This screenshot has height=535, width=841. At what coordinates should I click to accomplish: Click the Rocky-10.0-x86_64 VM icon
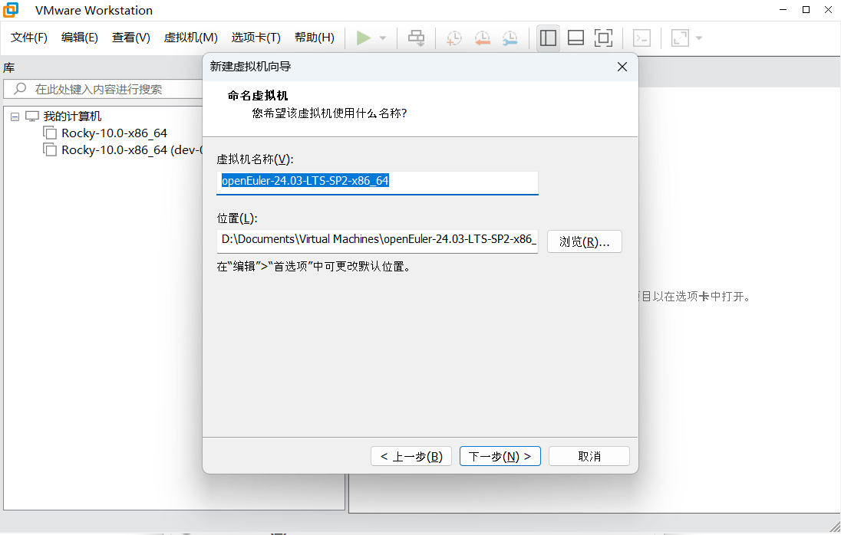(50, 133)
